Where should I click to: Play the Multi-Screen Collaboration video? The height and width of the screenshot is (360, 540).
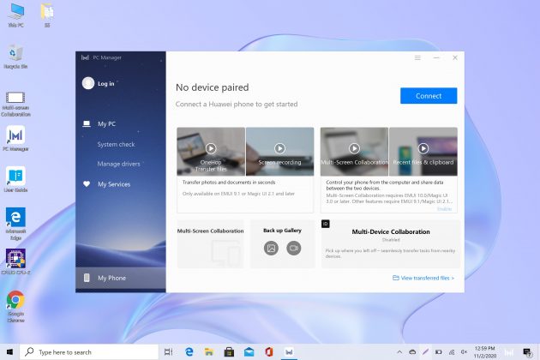coord(354,148)
